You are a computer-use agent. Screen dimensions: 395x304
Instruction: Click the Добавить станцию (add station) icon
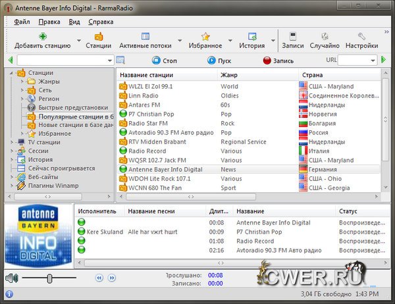point(43,37)
